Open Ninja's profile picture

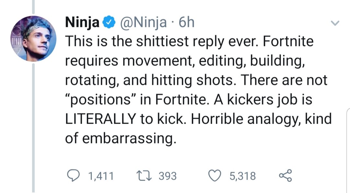pyautogui.click(x=33, y=39)
